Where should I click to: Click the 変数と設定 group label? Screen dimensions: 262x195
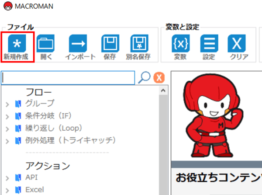pyautogui.click(x=182, y=27)
